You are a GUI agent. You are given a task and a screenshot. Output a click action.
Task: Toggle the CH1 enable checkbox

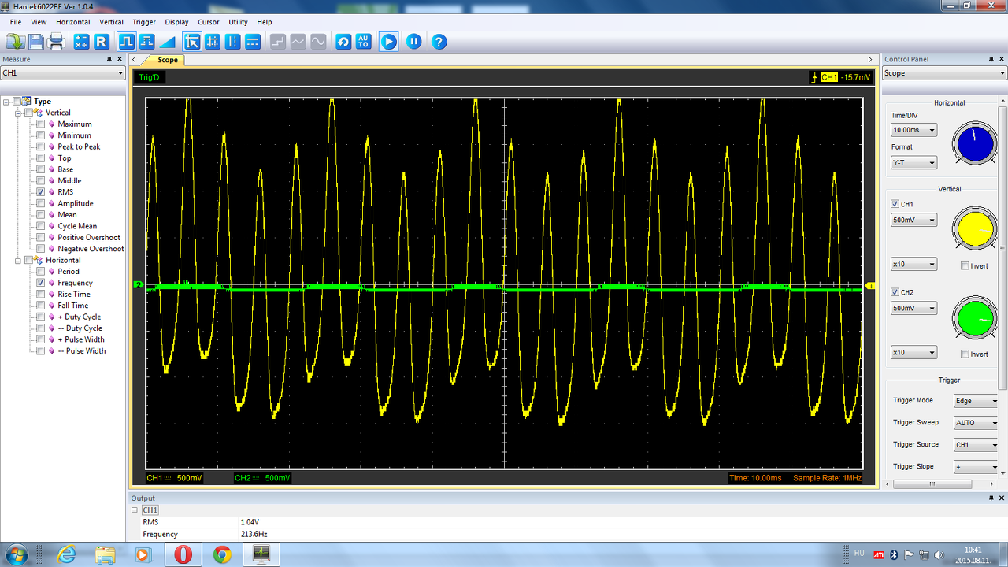[895, 204]
